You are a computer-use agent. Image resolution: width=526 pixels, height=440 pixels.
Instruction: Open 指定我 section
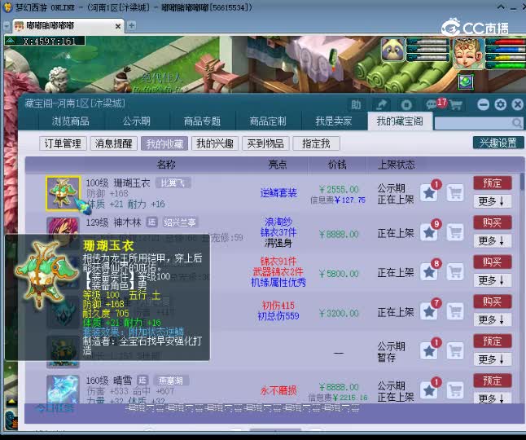click(317, 143)
